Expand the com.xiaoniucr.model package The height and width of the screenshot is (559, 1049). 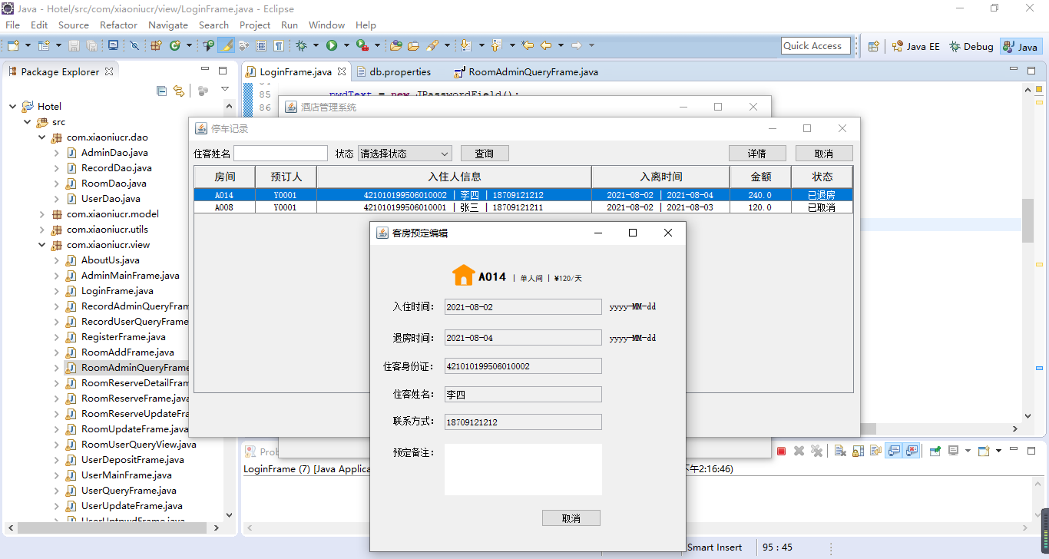[42, 213]
